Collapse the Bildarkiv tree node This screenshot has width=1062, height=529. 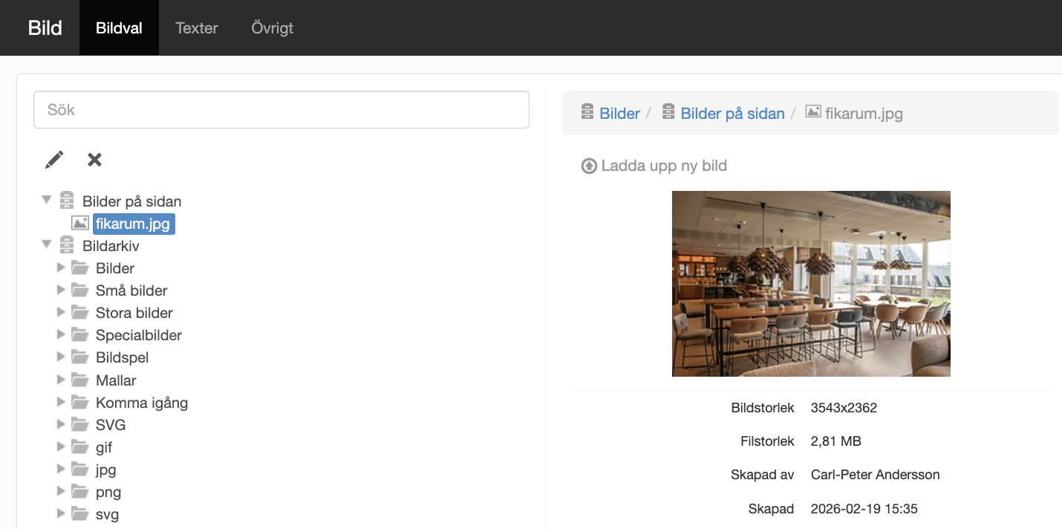click(47, 244)
